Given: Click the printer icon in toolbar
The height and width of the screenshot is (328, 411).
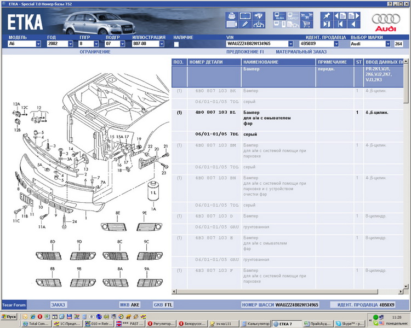Looking at the screenshot, I should [x=232, y=16].
